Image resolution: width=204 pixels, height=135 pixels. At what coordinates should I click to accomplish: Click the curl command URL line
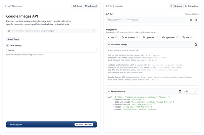click(139, 97)
